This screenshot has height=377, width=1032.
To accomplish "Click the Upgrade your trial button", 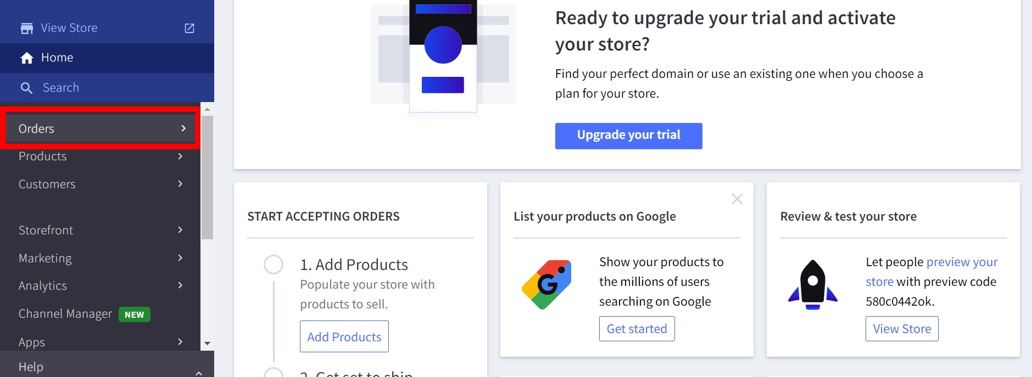I will point(628,136).
